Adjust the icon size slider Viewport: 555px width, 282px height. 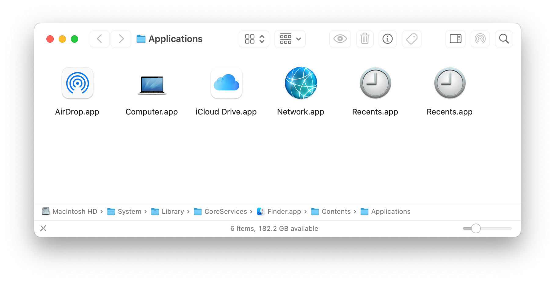coord(475,228)
